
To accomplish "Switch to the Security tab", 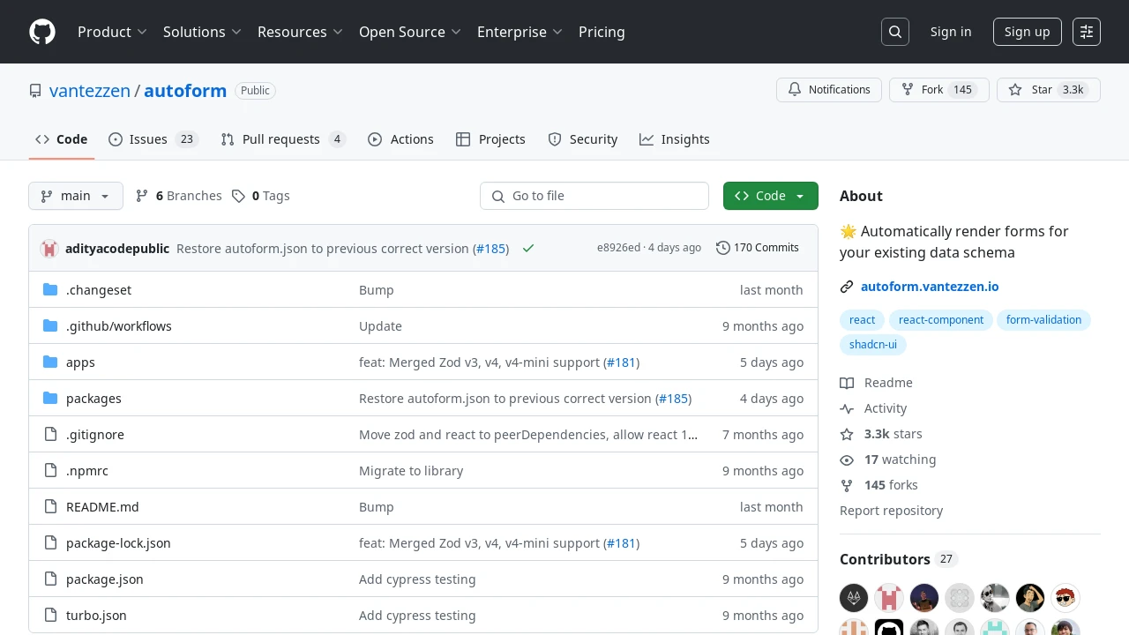I will 582,139.
